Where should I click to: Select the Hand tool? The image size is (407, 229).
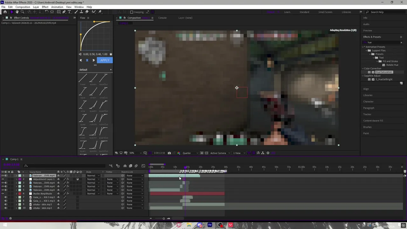[17, 12]
